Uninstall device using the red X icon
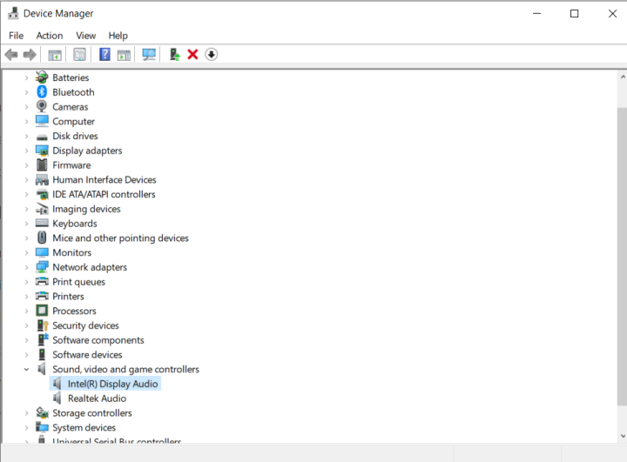 pos(192,54)
